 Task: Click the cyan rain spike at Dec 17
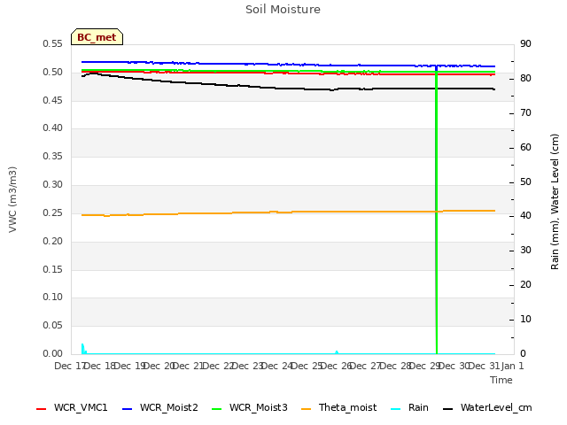pos(82,348)
